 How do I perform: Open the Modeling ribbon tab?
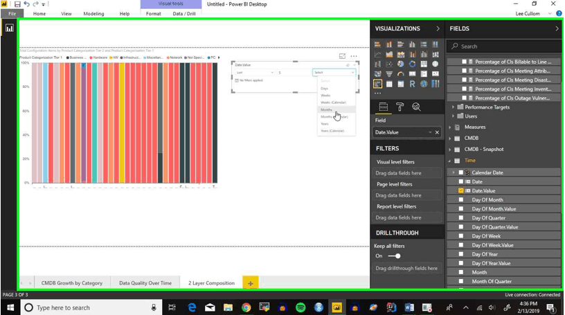93,14
